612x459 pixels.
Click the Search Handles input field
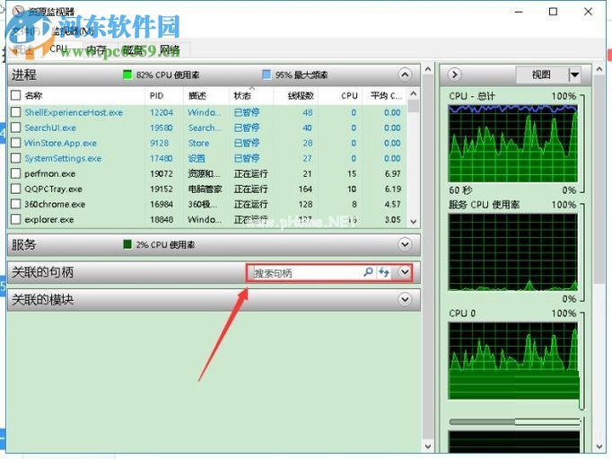coord(306,273)
